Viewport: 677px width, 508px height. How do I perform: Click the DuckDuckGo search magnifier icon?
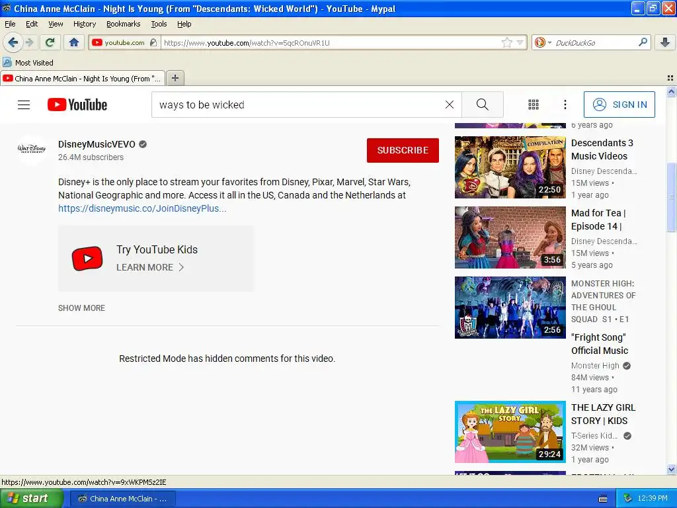pos(643,42)
